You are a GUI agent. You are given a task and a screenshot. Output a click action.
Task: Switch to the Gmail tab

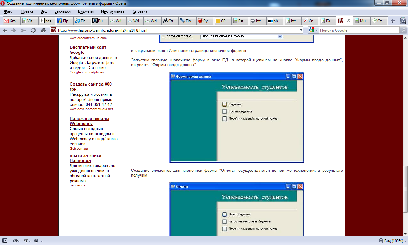(11, 21)
